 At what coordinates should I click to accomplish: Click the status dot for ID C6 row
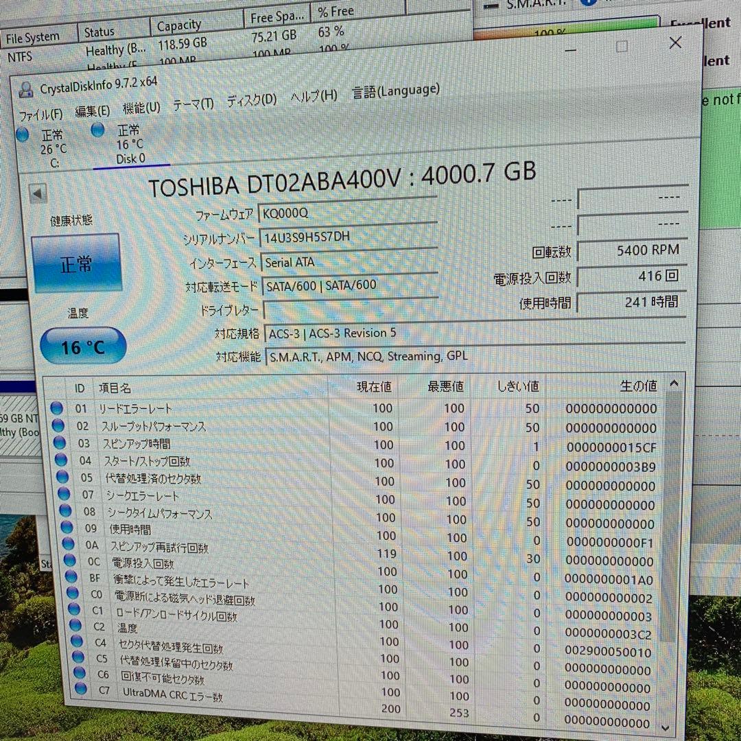coord(80,672)
